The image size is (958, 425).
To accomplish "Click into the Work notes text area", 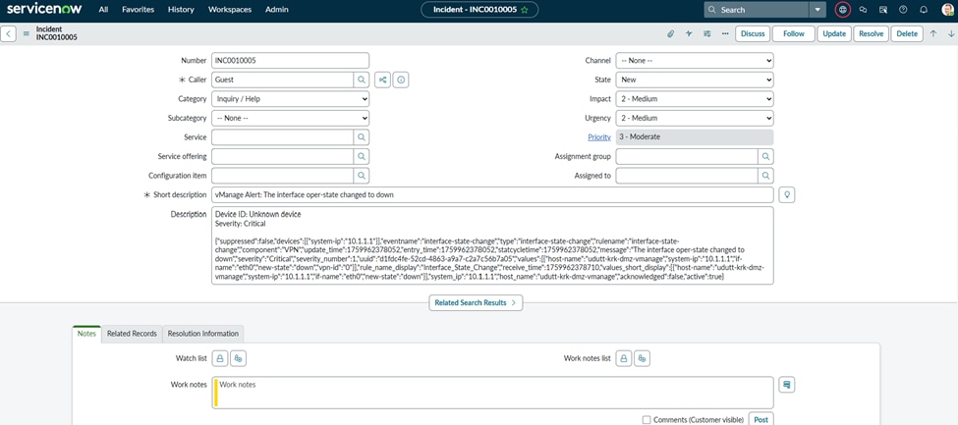I will pos(492,393).
